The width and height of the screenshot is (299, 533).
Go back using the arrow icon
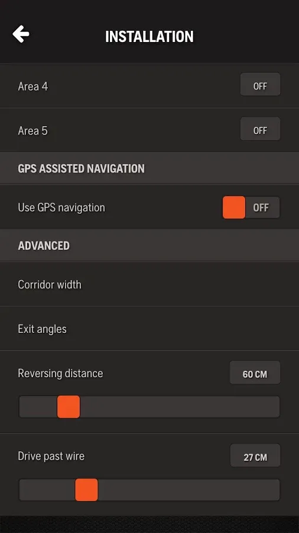(x=21, y=34)
